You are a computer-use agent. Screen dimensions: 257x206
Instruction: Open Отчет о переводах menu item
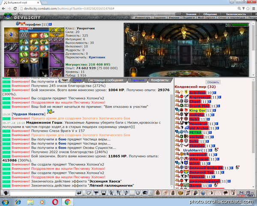pyautogui.click(x=232, y=18)
